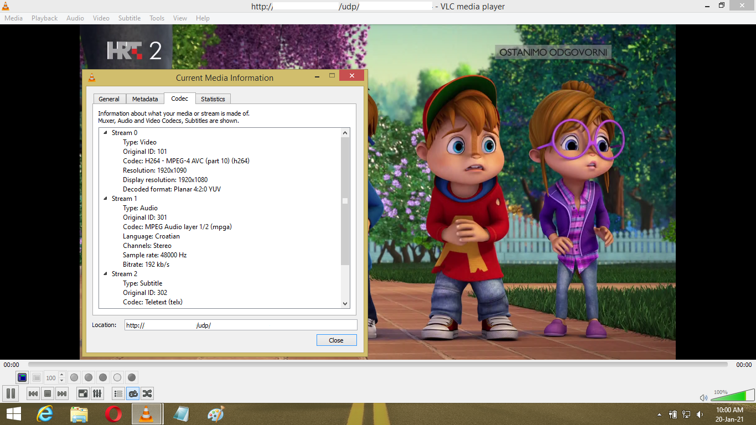Open Paint from the taskbar
Screen dimensions: 756x425
point(215,414)
